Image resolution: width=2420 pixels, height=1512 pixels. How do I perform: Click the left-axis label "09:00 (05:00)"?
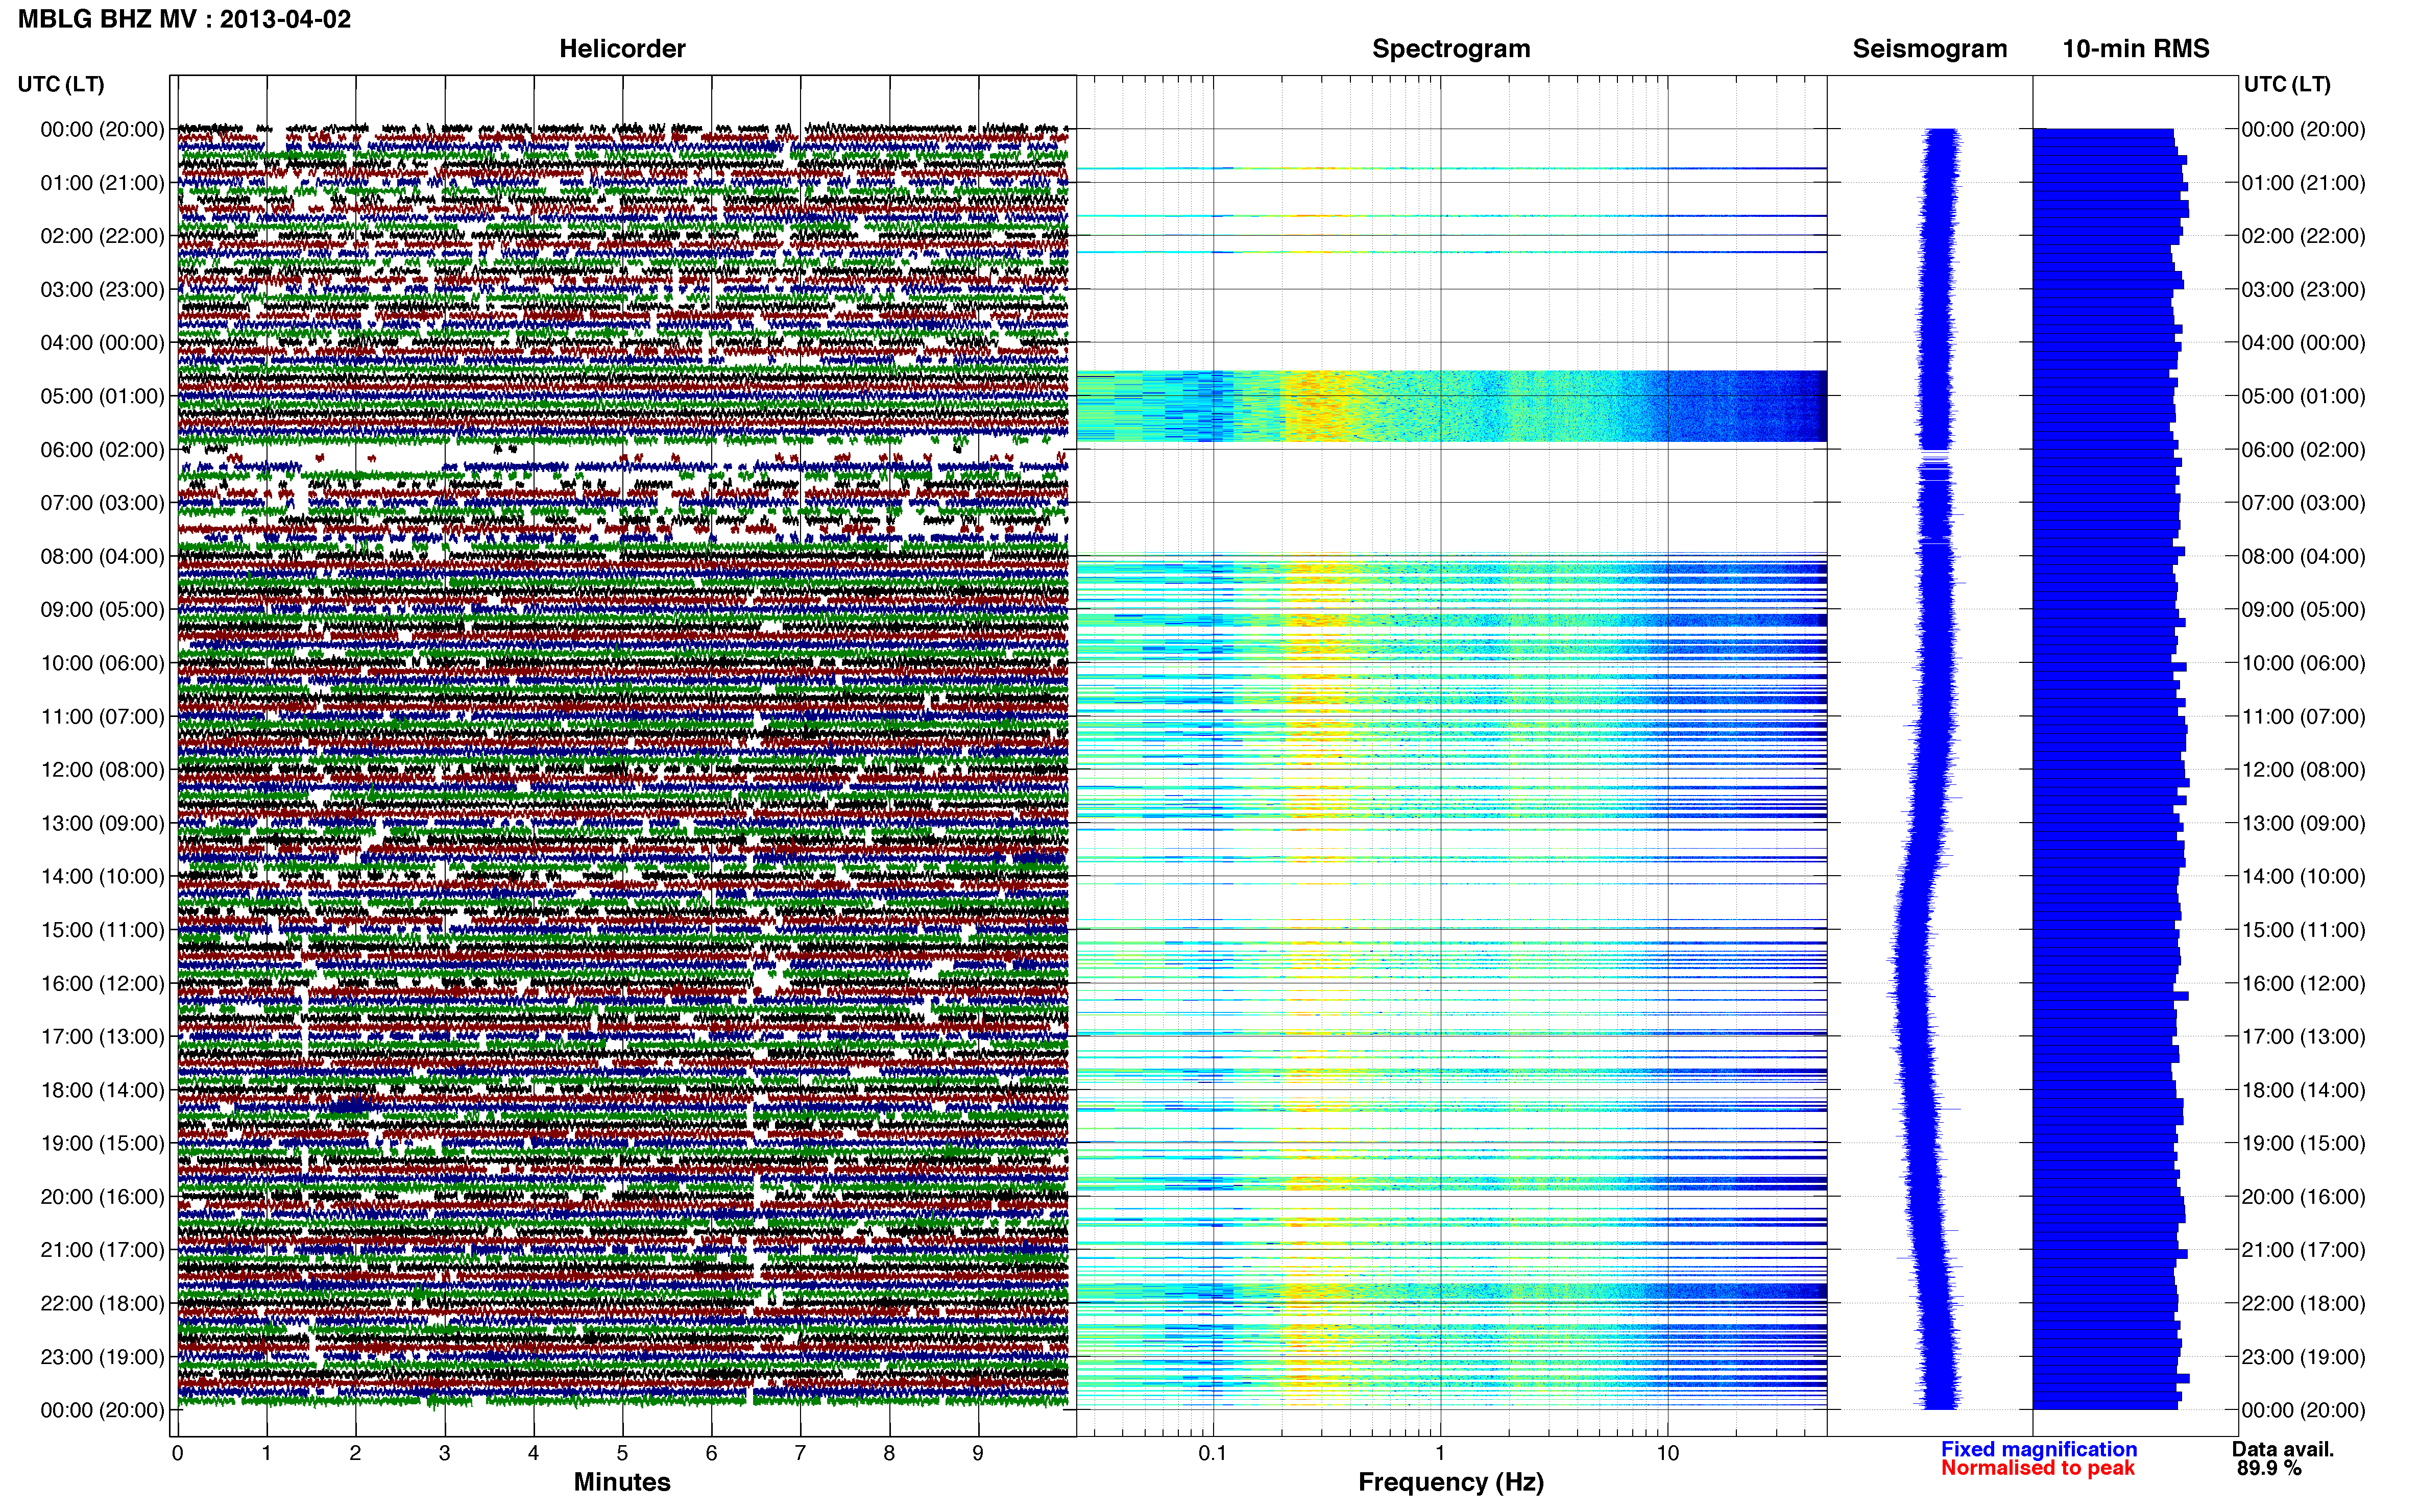coord(102,610)
